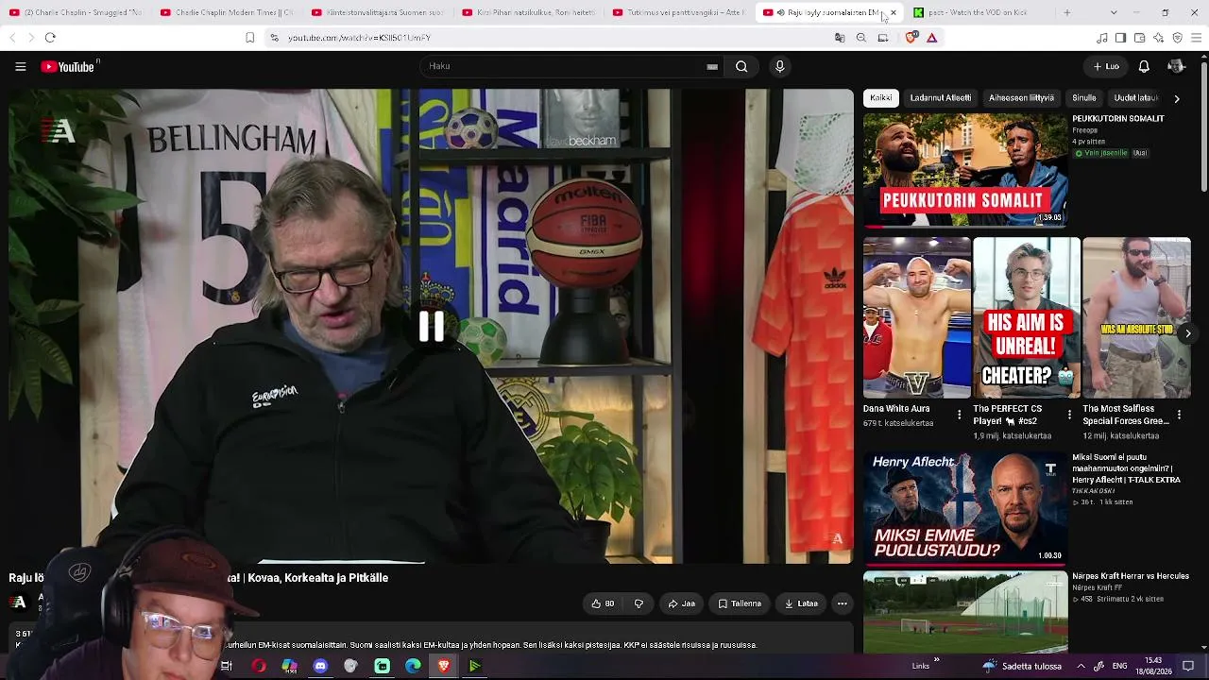Viewport: 1209px width, 680px height.
Task: Select the Sinulle filter chip
Action: click(1084, 98)
